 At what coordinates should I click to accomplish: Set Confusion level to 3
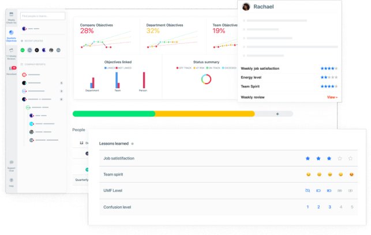pyautogui.click(x=330, y=207)
